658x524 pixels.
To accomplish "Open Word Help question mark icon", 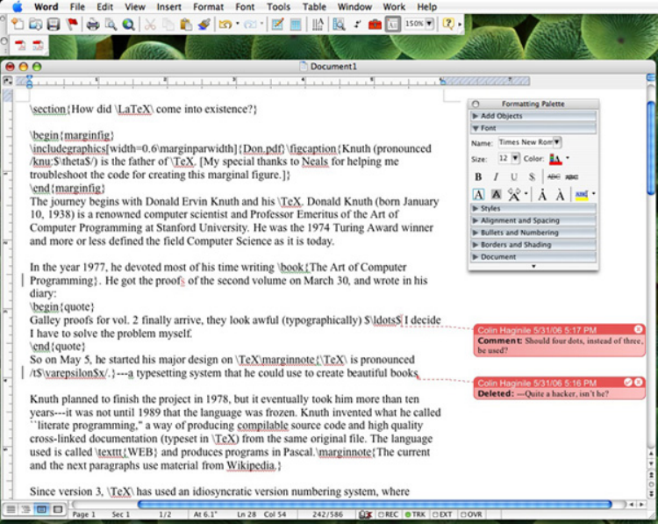I will (x=448, y=24).
